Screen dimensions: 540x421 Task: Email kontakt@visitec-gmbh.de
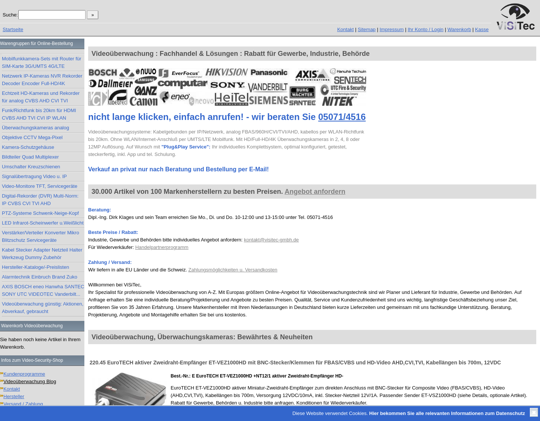[271, 240]
